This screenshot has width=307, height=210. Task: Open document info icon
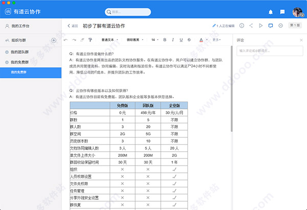(x=242, y=26)
